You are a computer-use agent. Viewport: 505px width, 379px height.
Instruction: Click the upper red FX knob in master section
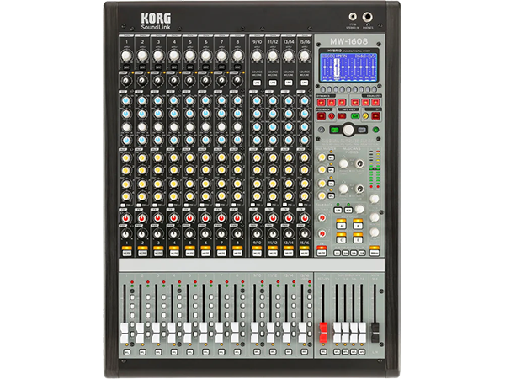point(322,218)
